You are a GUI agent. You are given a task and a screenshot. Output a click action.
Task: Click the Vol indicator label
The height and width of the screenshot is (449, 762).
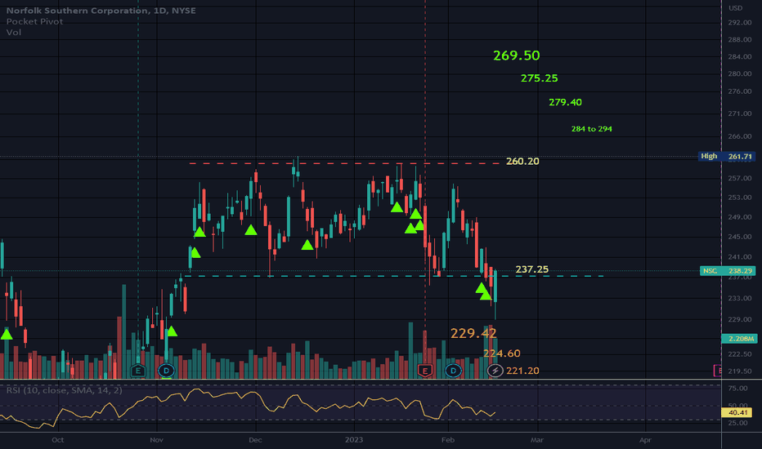tap(14, 33)
